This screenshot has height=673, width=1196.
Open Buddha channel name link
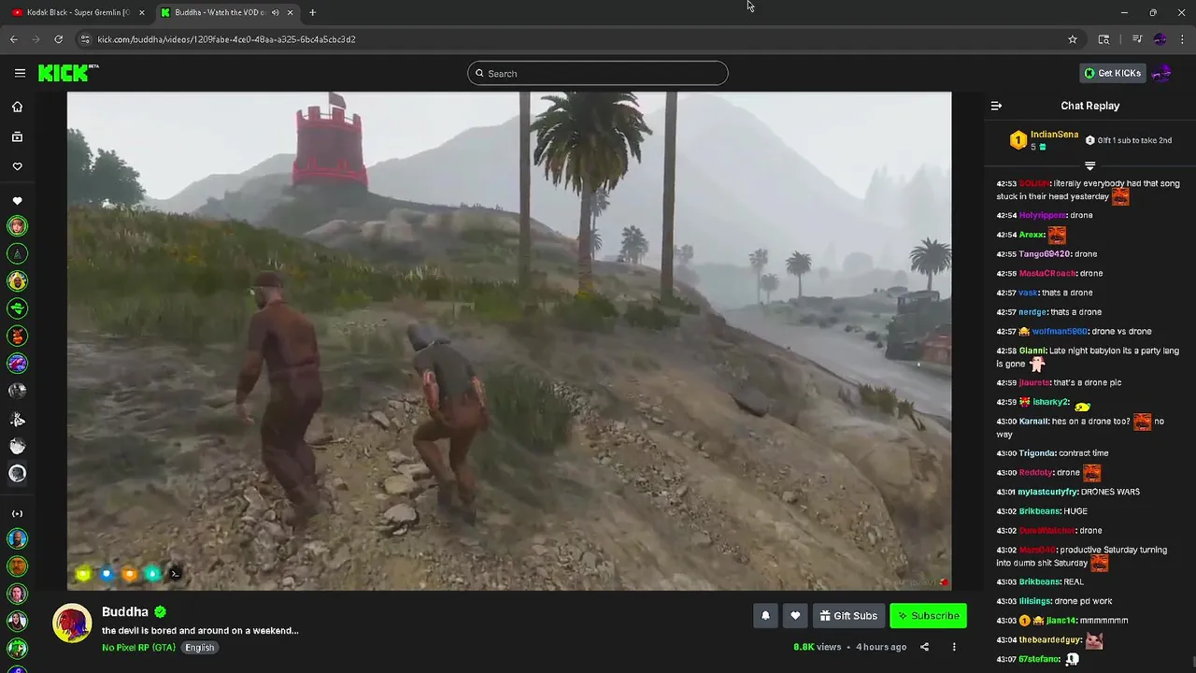(125, 611)
